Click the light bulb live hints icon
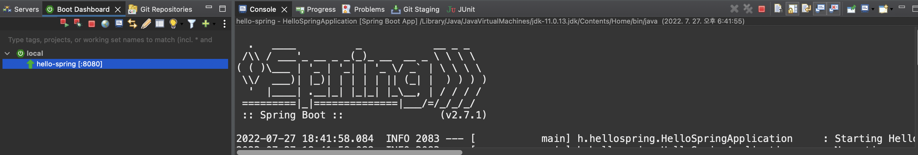Screen dimensions: 918x155 click(x=173, y=24)
